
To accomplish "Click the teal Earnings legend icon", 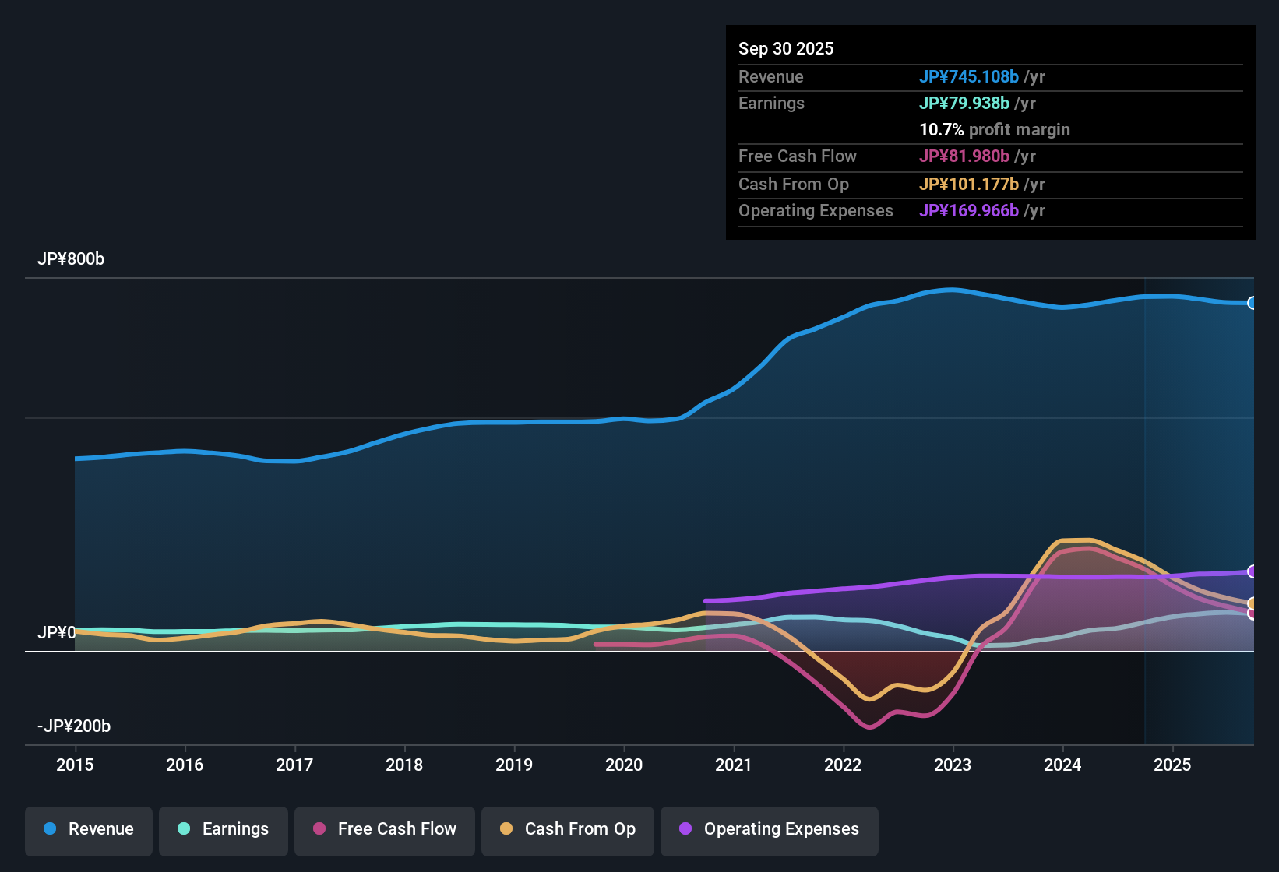I will click(185, 829).
